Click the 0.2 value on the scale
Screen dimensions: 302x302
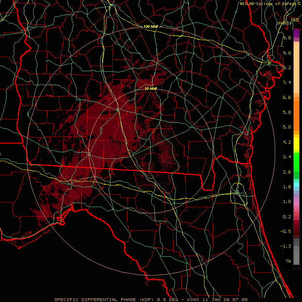click(x=287, y=217)
